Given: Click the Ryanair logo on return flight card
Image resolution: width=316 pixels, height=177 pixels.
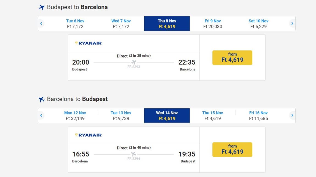Looking at the screenshot, I should coord(88,135).
